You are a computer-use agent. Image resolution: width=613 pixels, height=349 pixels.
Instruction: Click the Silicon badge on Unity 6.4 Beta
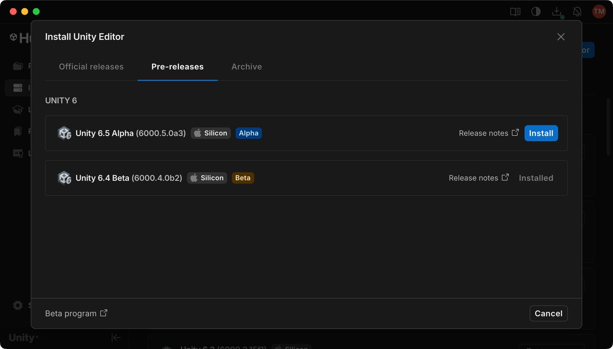(x=207, y=178)
